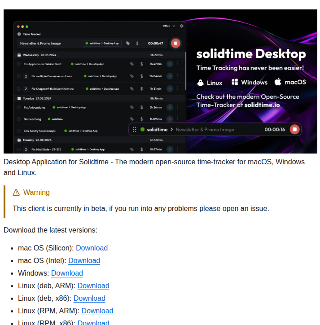
Task: Click the Time Tracker clock icon
Action: click(19, 34)
